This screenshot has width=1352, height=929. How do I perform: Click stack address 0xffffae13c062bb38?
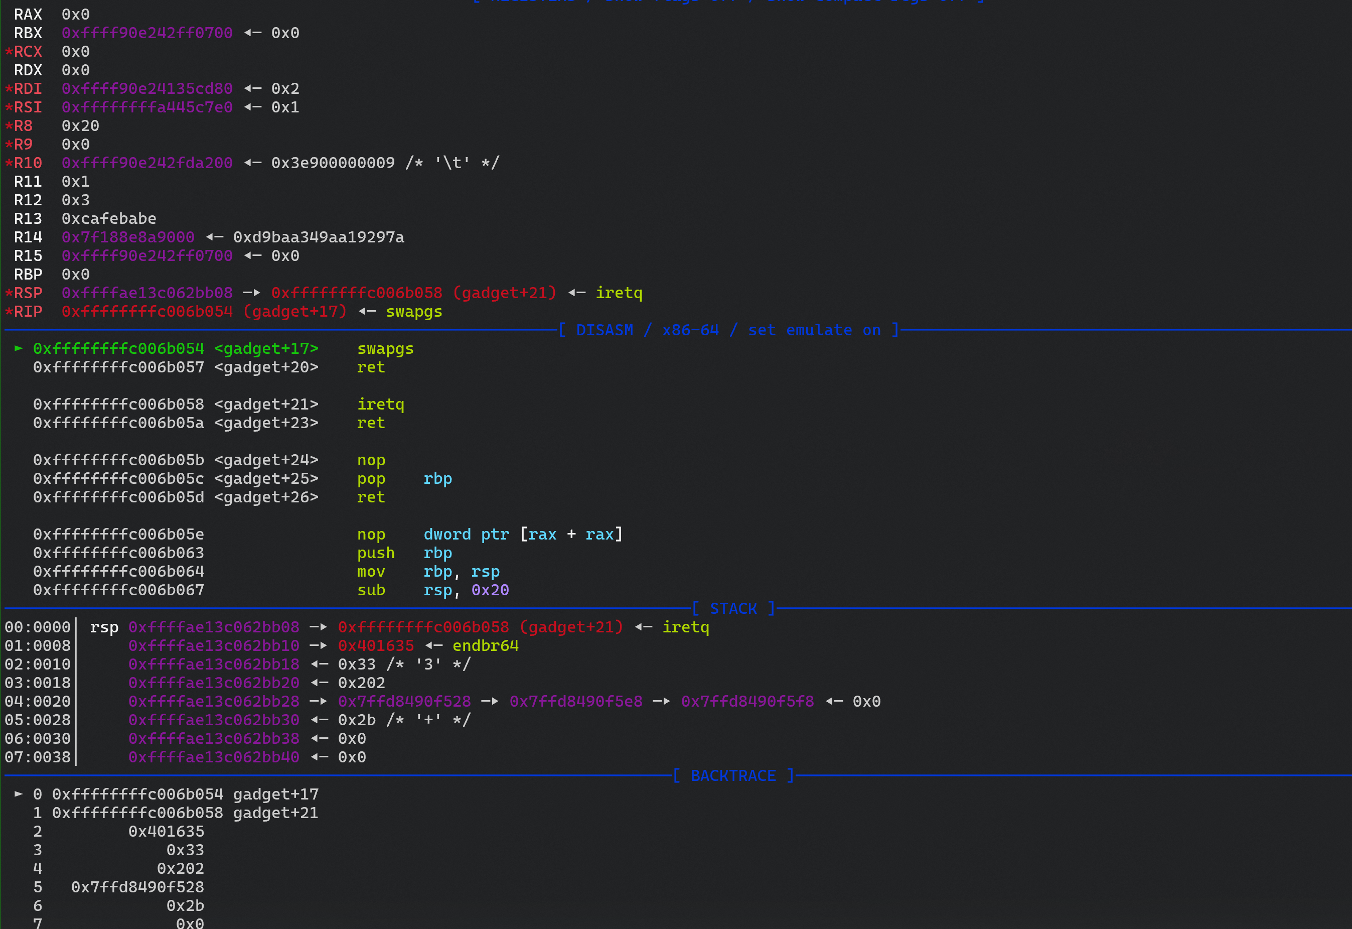click(x=214, y=739)
